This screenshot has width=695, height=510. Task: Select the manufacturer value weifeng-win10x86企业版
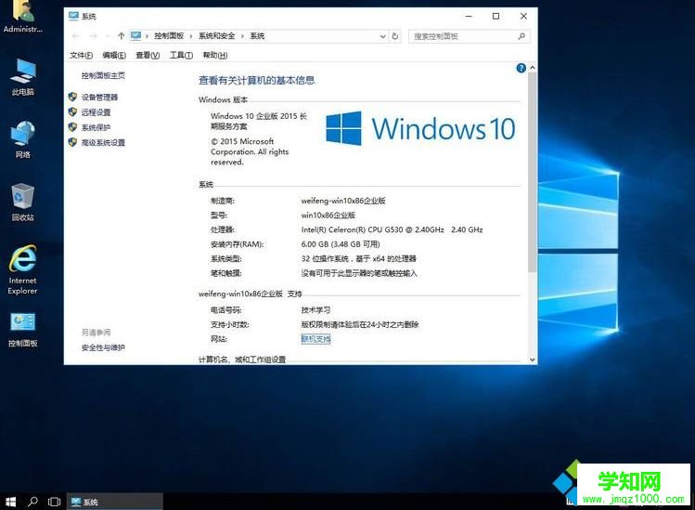pyautogui.click(x=343, y=201)
